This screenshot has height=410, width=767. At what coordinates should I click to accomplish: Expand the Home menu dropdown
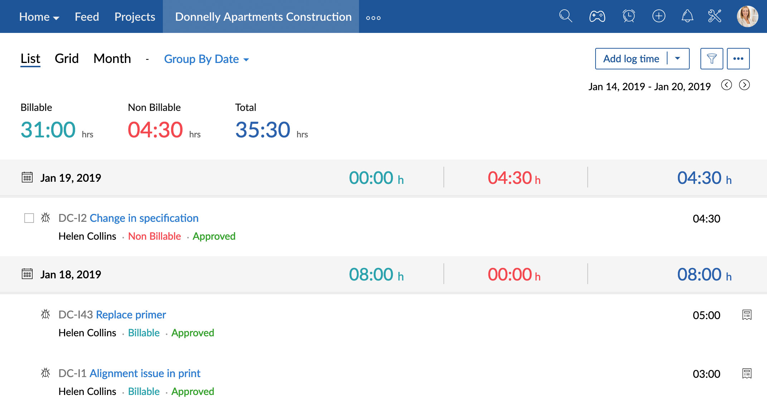click(x=39, y=17)
